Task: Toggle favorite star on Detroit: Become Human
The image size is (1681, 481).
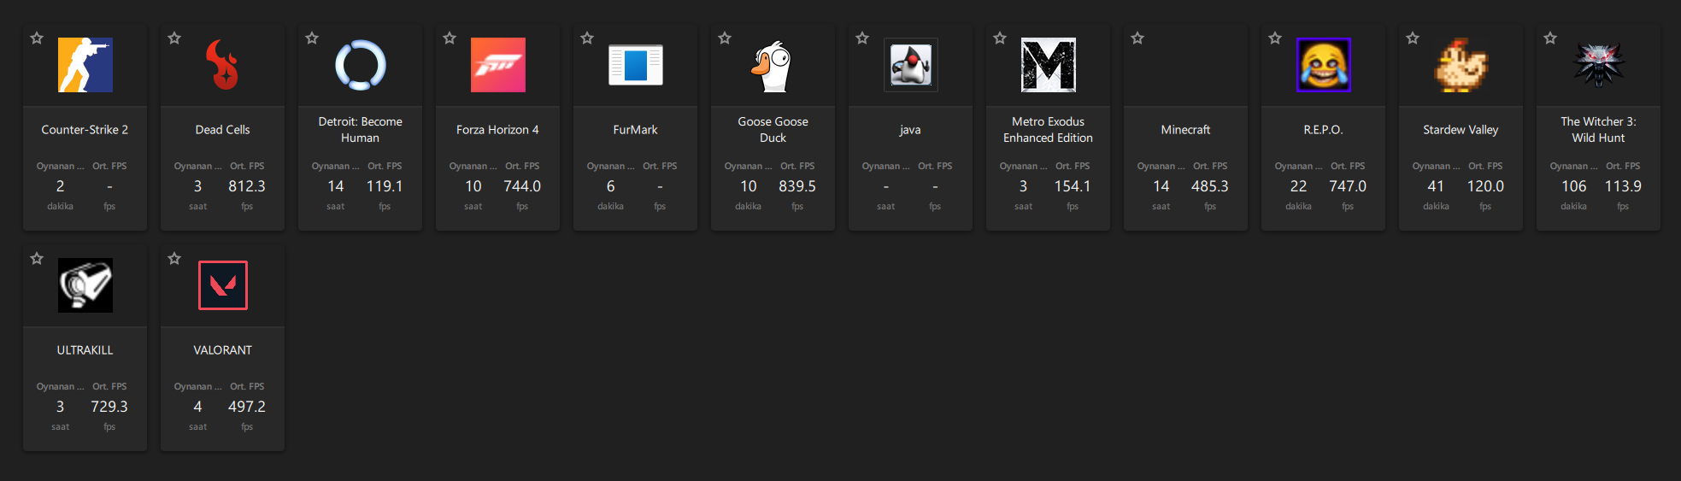Action: [x=312, y=38]
